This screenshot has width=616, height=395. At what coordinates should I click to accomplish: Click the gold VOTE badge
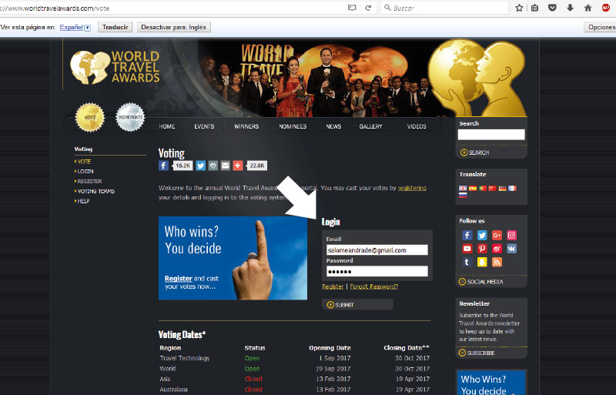[x=90, y=117]
